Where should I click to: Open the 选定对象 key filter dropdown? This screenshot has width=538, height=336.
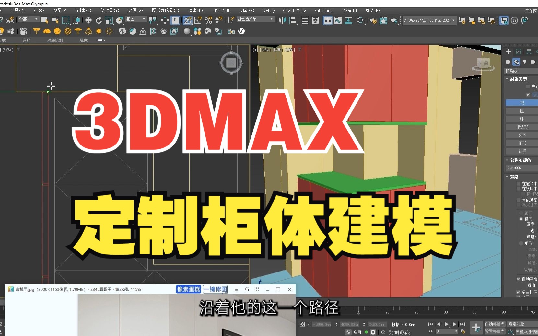click(x=522, y=324)
